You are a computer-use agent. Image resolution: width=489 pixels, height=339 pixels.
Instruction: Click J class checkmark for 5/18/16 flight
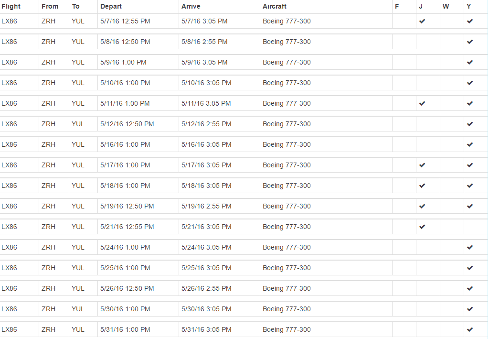422,186
